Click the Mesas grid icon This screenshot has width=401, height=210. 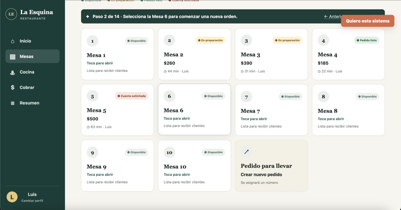pos(13,57)
